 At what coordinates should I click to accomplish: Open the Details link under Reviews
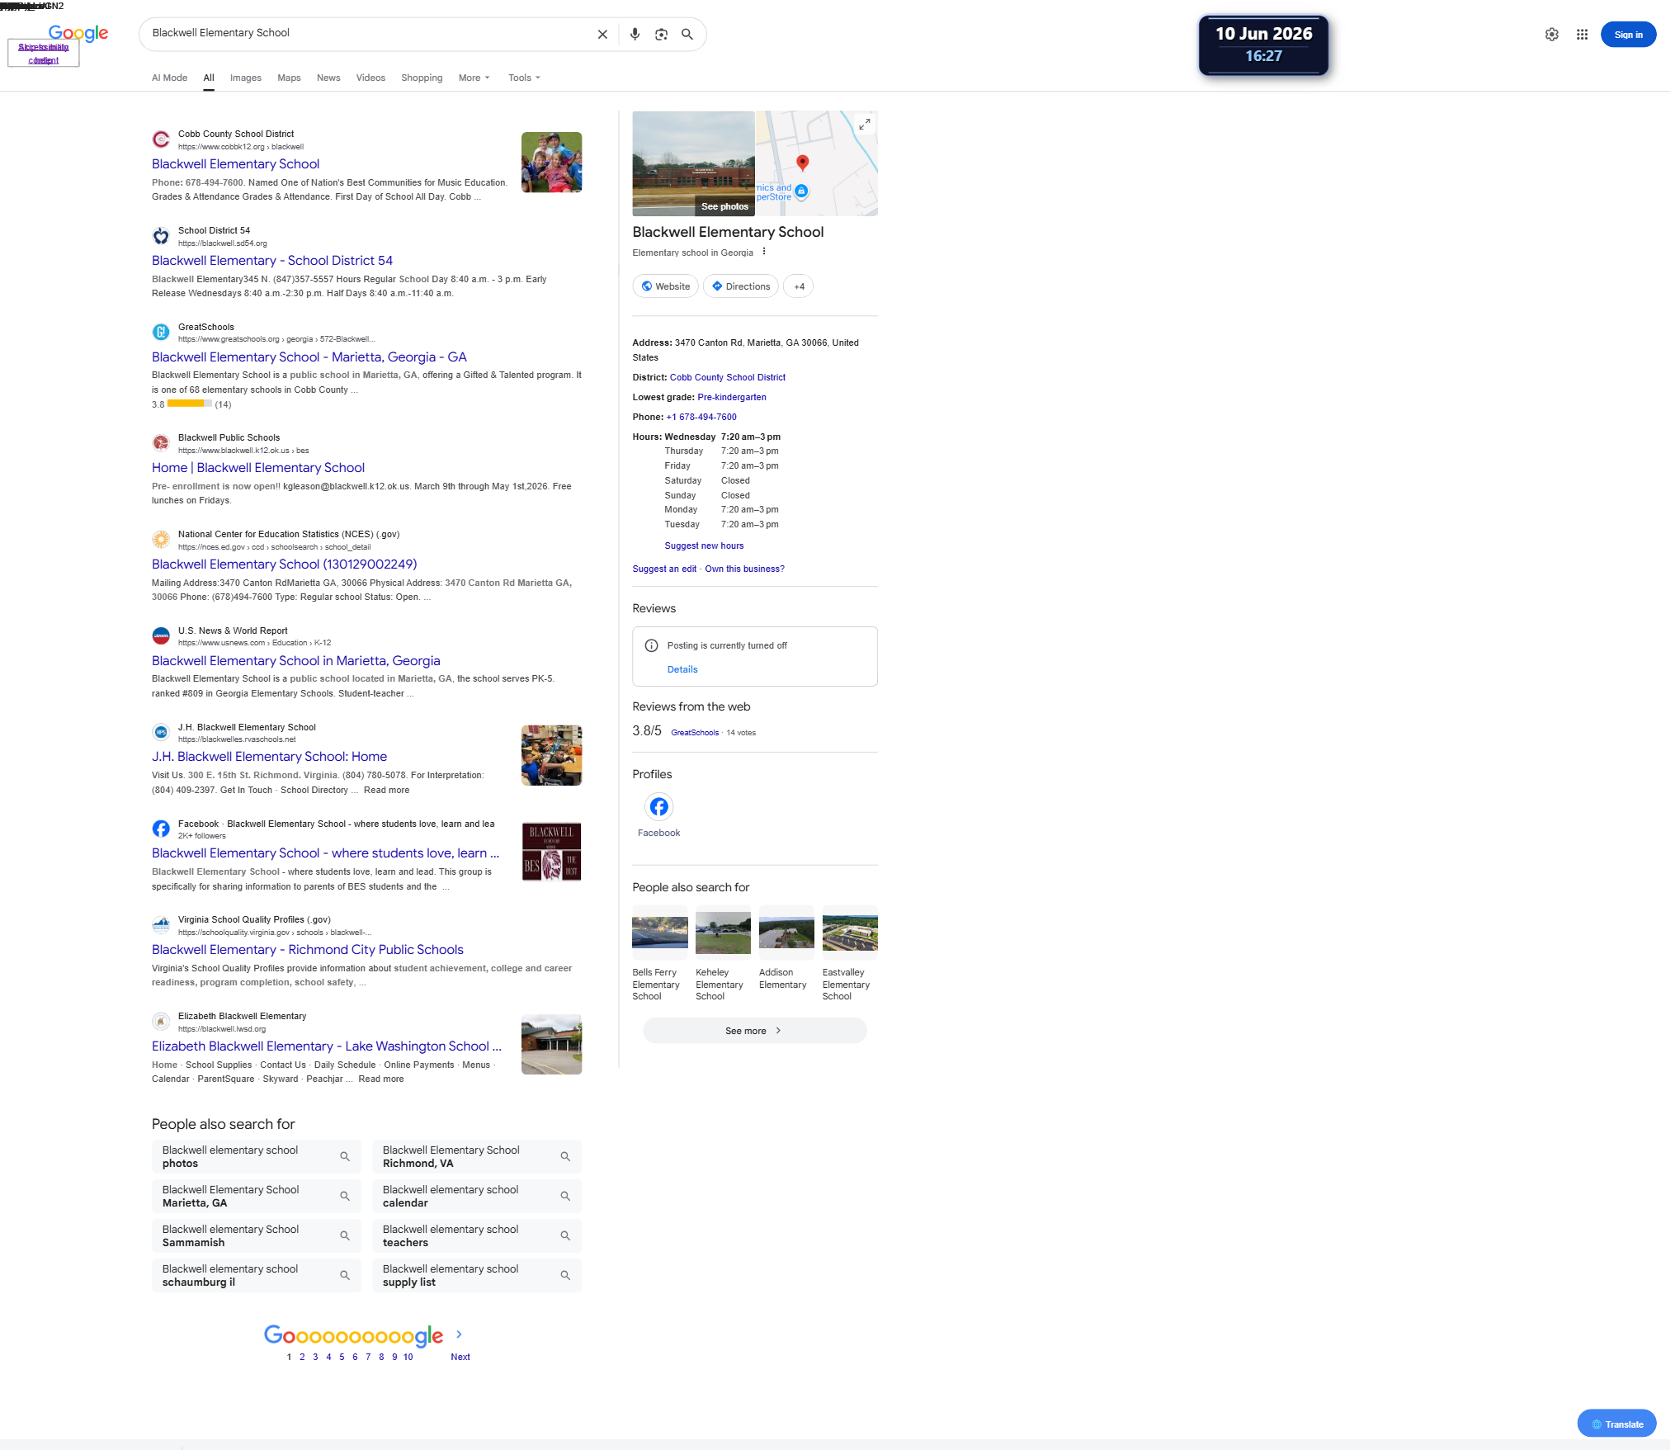pos(682,669)
